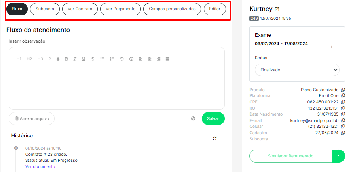
Task: Apply bold formatting in the editor
Action: tap(66, 59)
